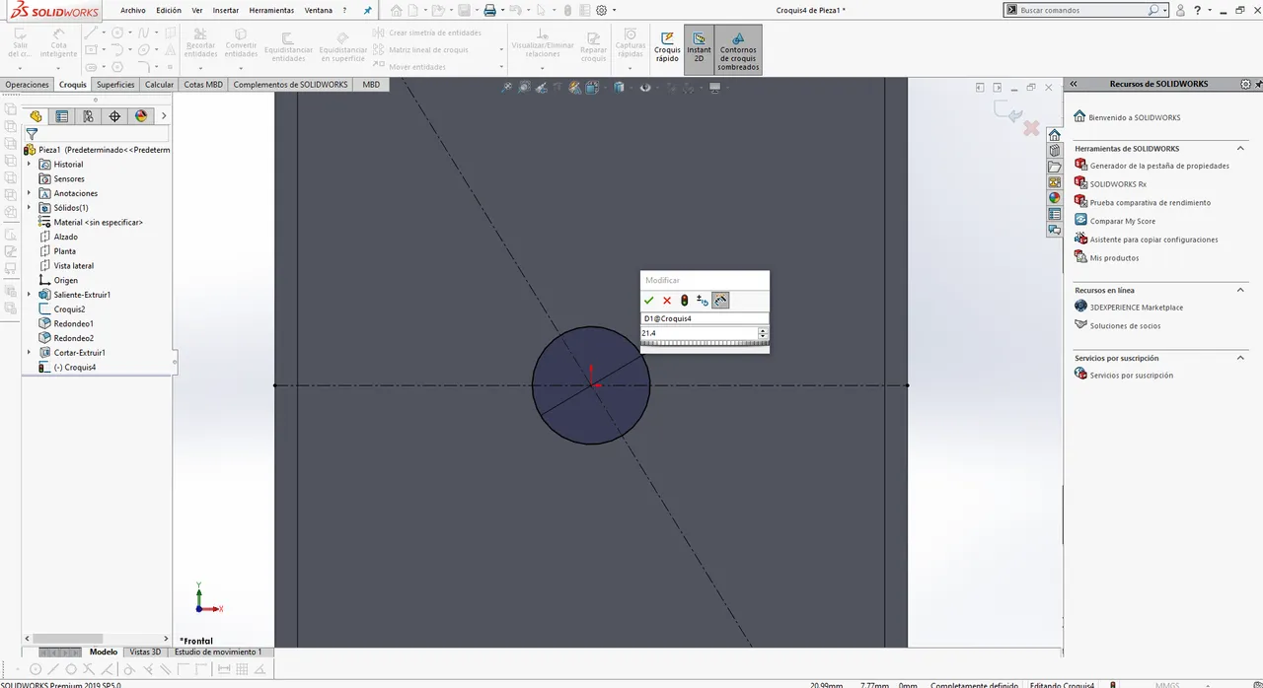Switch to the Operaciones tab
The width and height of the screenshot is (1263, 688).
pyautogui.click(x=27, y=85)
